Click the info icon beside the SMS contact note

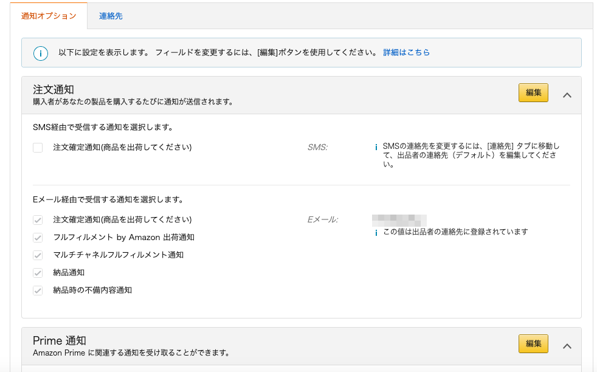pyautogui.click(x=376, y=147)
